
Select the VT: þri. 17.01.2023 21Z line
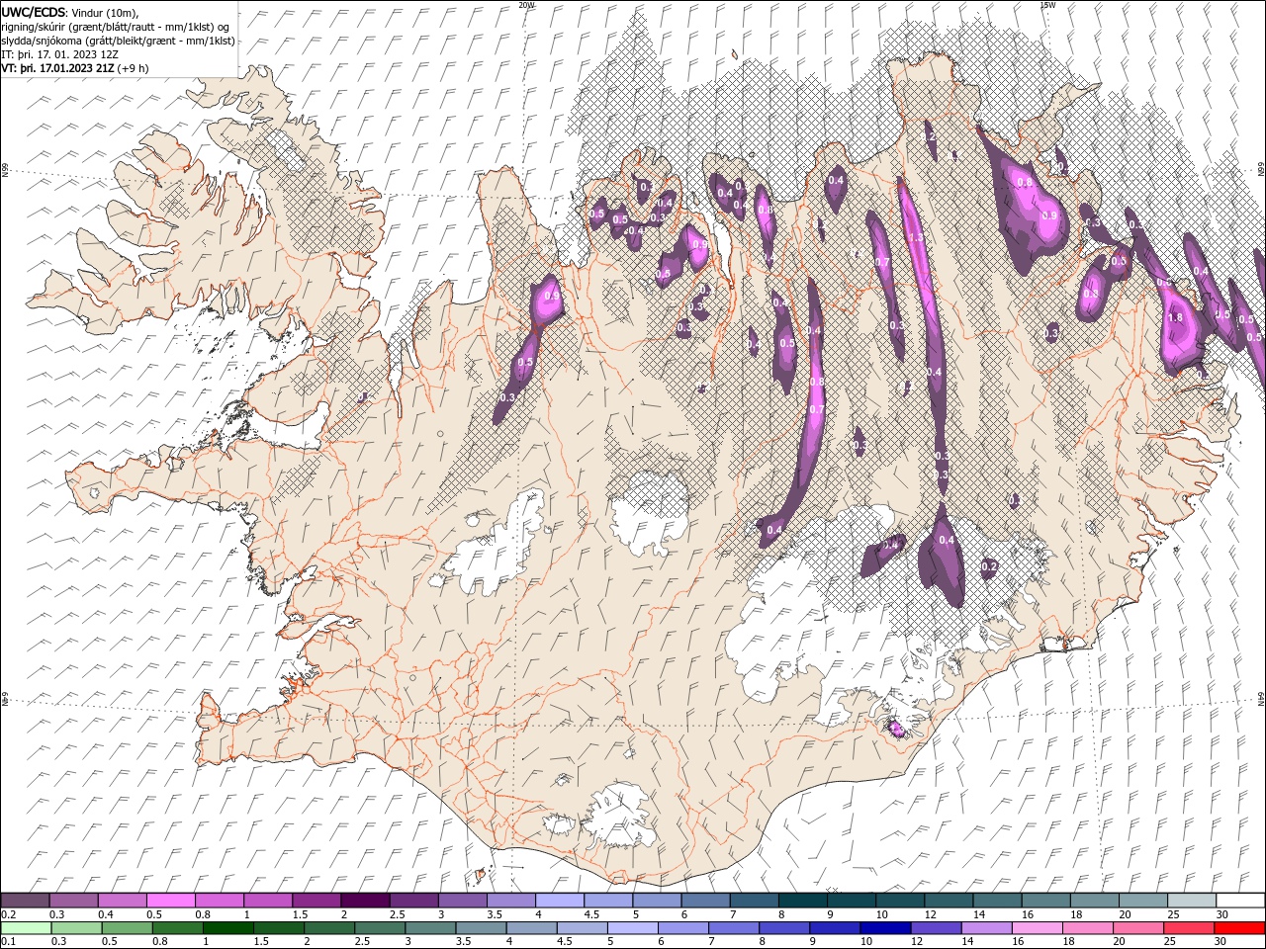[75, 68]
